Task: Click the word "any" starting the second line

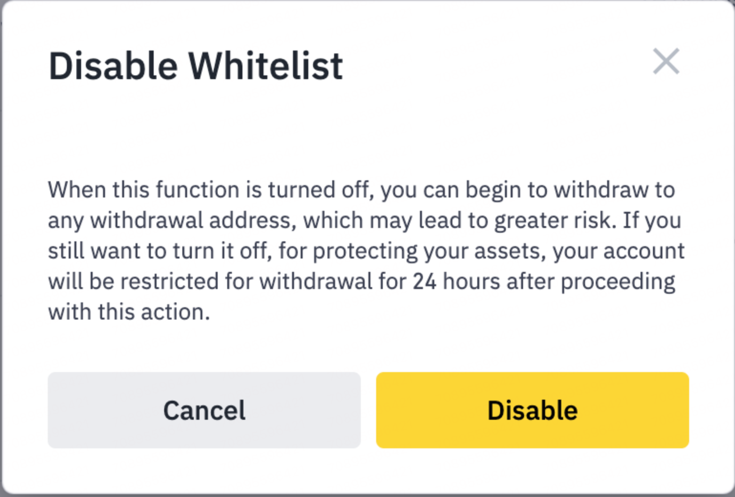Action: click(x=65, y=220)
